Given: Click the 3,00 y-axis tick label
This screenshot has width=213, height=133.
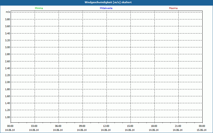Looking at the screenshot, I should tap(7, 47).
